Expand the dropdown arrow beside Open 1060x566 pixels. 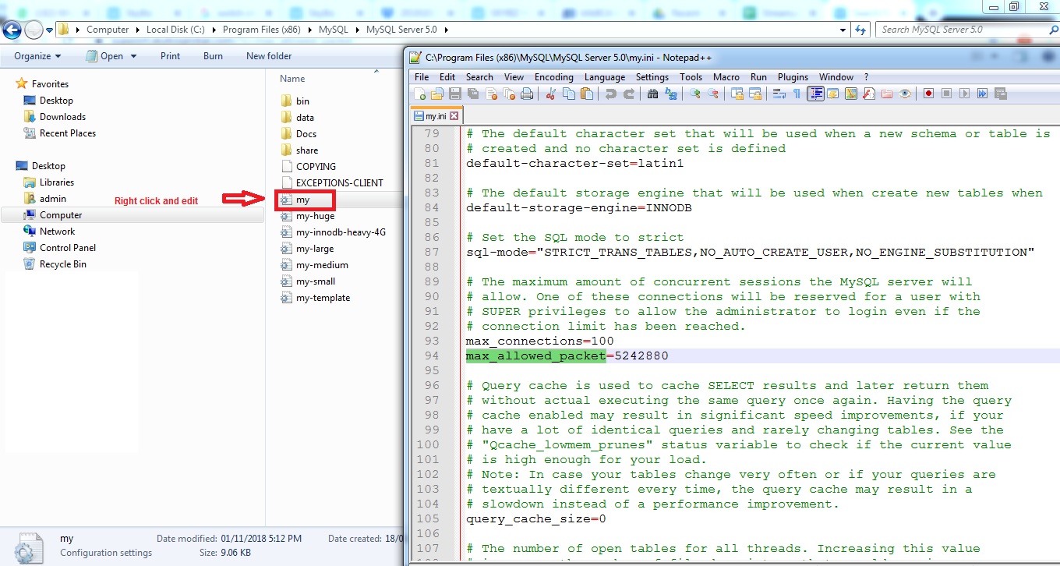133,56
